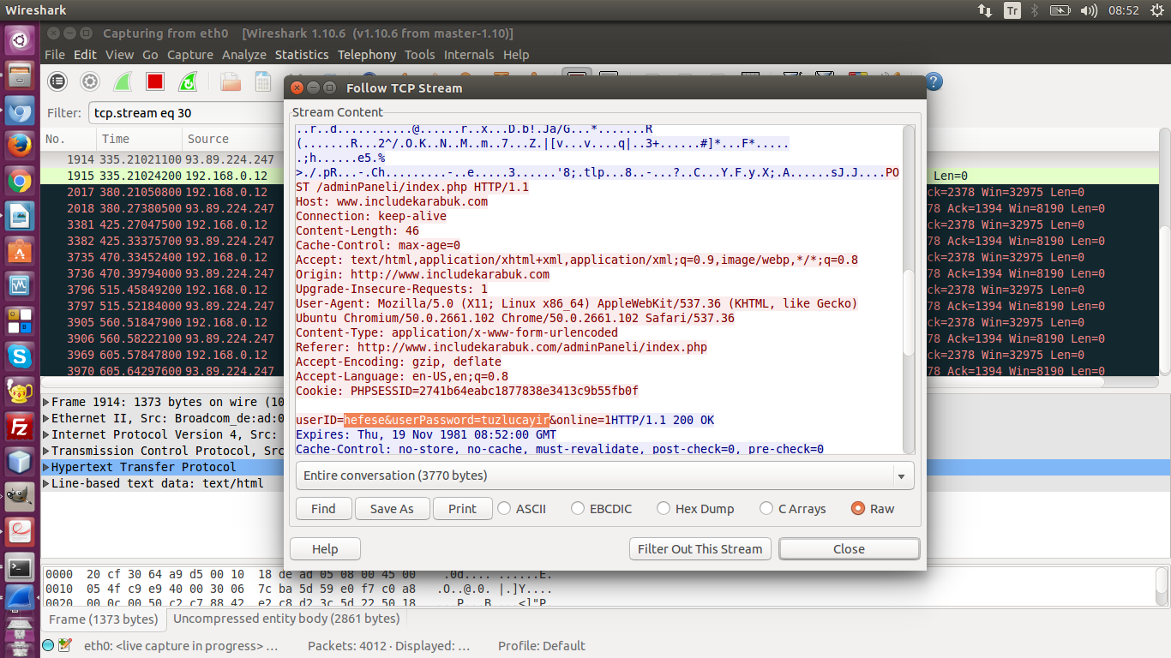Open the Edit menu

tap(85, 54)
